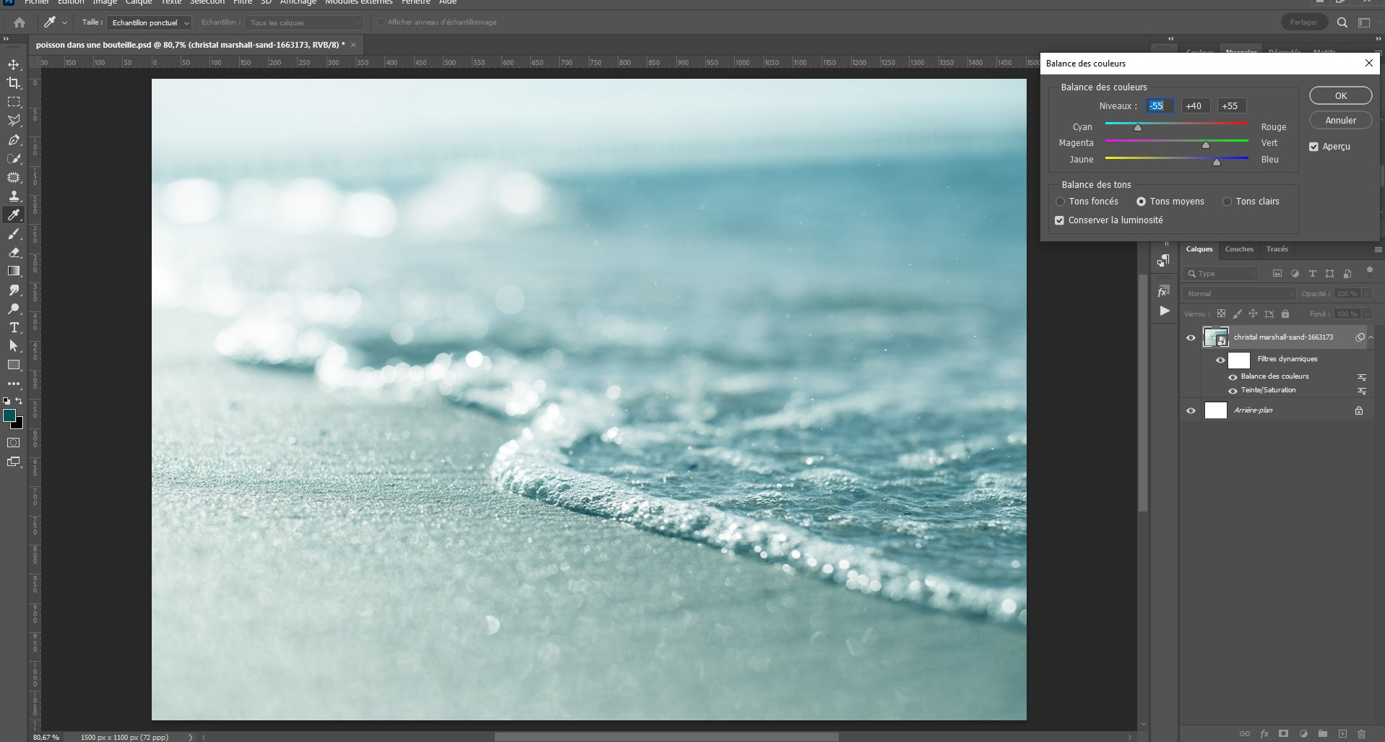This screenshot has height=742, width=1385.
Task: Open Calques panel hamburger menu
Action: click(1378, 249)
